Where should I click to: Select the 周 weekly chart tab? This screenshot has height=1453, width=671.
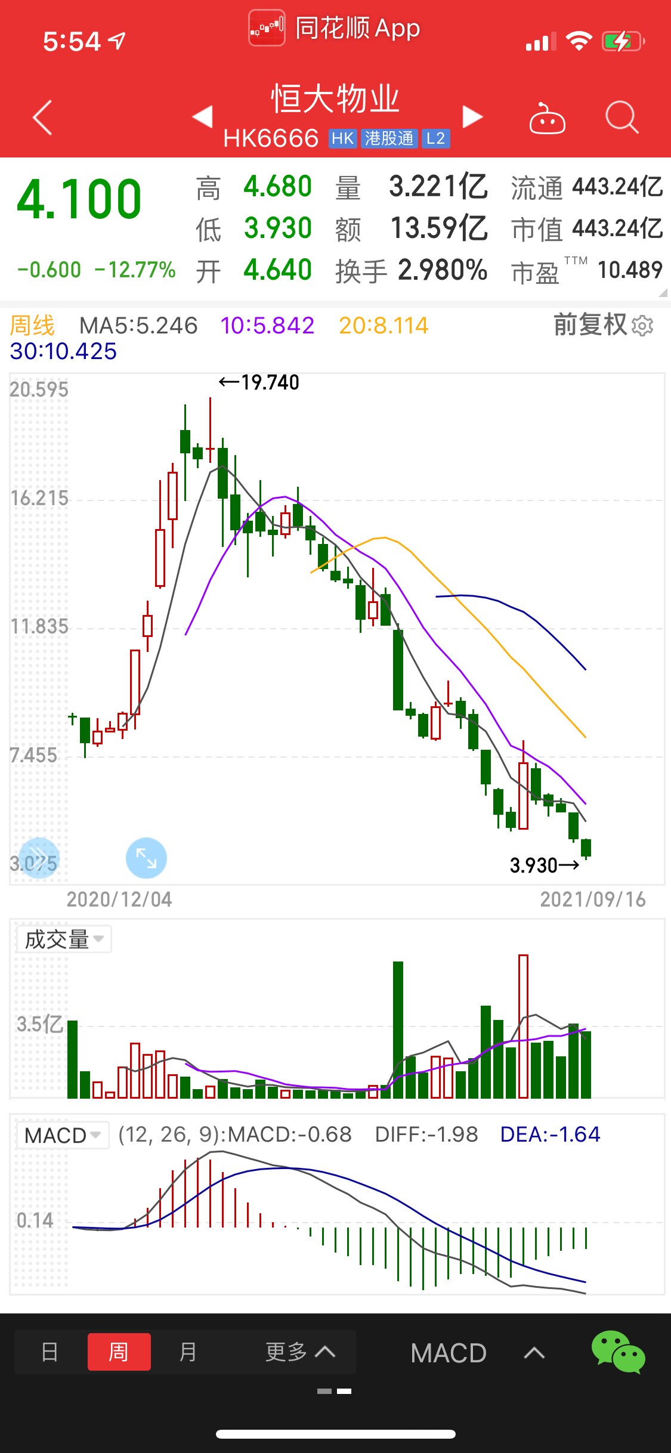(119, 1352)
